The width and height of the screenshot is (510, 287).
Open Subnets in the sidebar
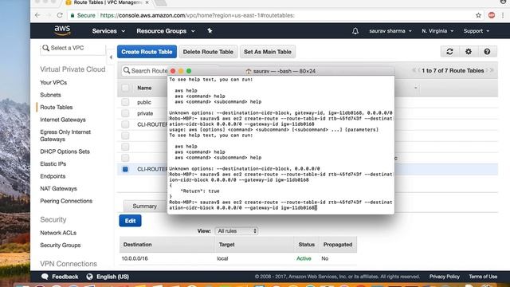coord(50,95)
